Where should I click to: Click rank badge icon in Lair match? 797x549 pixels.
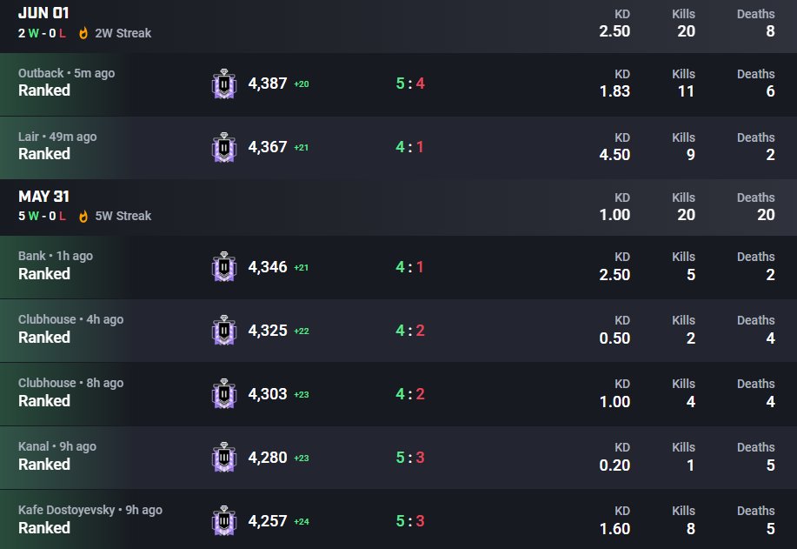(224, 148)
